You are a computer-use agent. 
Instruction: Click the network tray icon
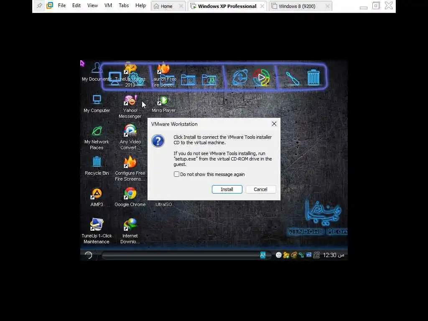click(x=301, y=255)
